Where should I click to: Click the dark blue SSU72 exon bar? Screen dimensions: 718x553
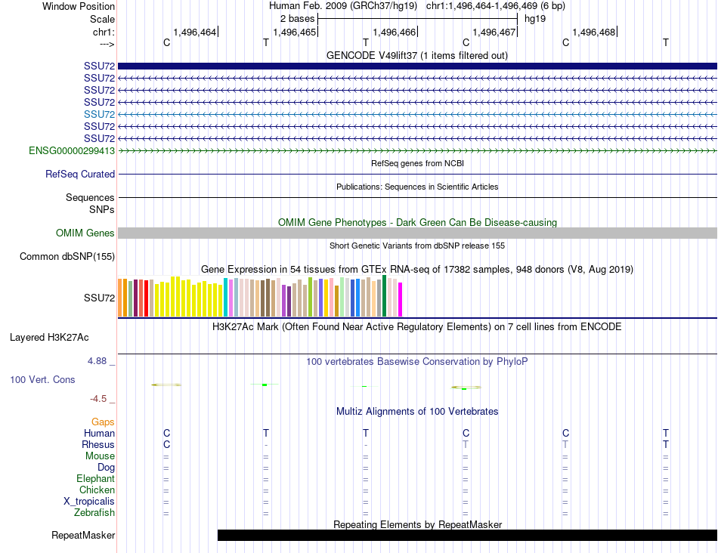click(x=417, y=66)
